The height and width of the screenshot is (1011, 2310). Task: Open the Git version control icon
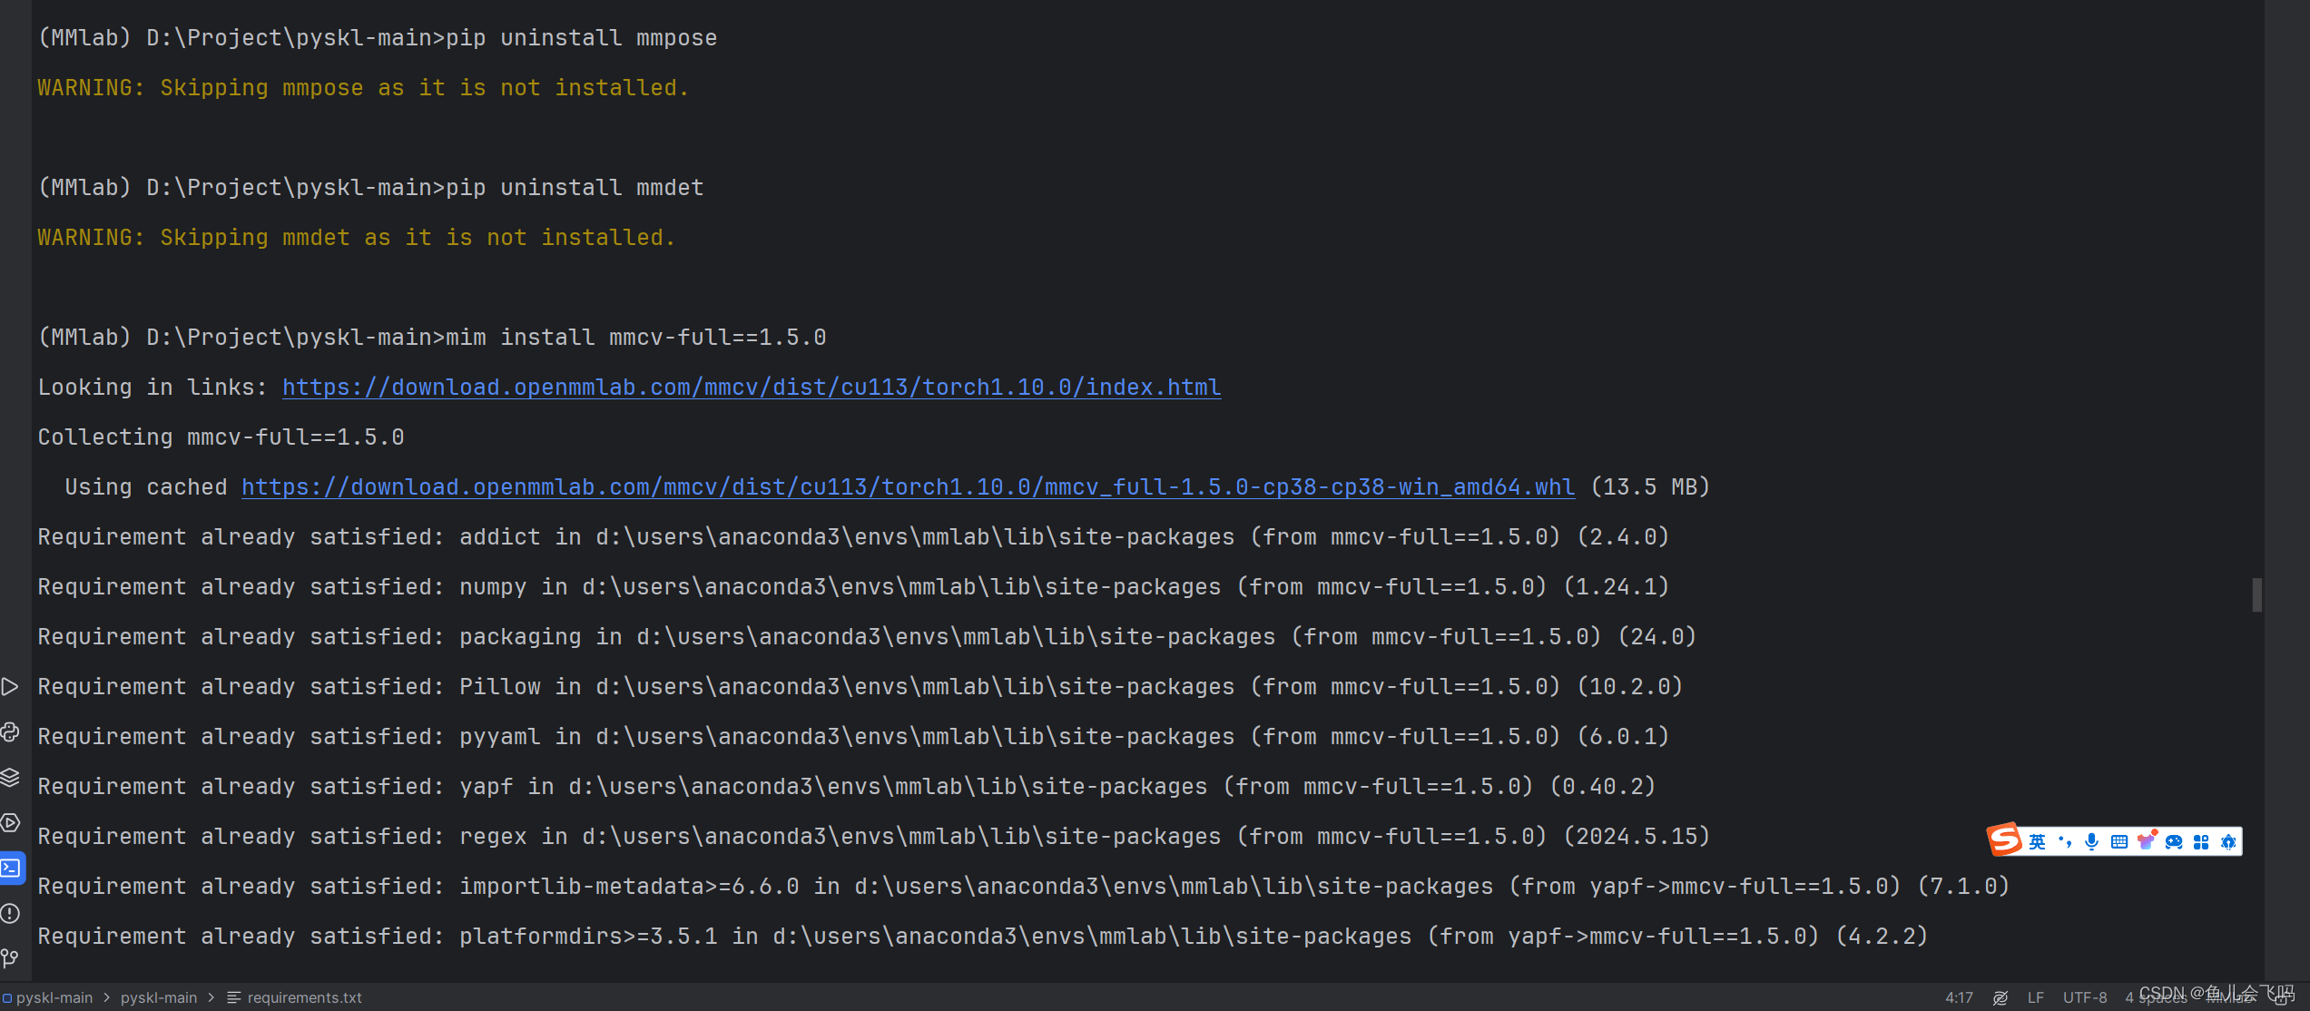pos(11,957)
